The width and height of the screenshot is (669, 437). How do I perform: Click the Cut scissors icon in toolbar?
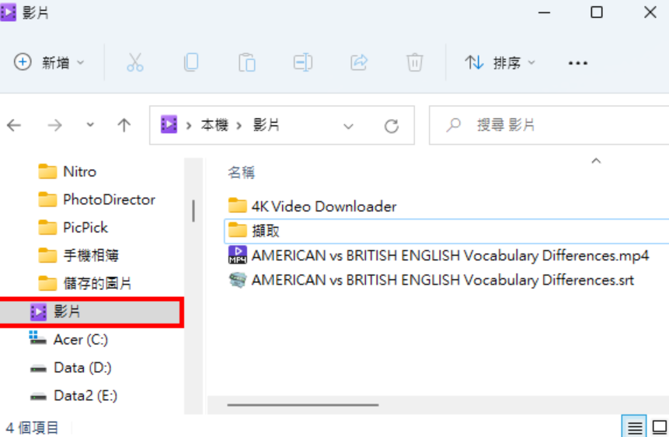pos(135,62)
